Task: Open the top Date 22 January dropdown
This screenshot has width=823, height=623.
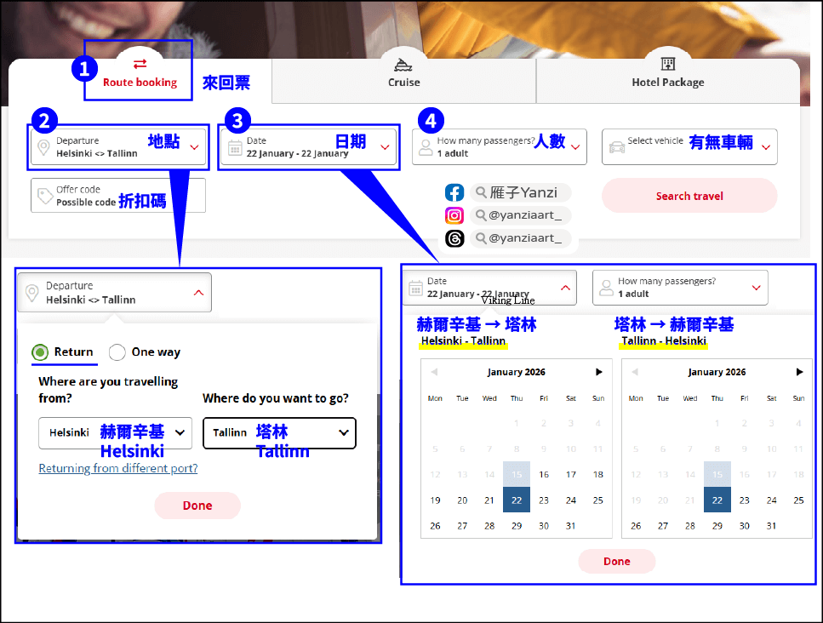Action: (x=308, y=147)
